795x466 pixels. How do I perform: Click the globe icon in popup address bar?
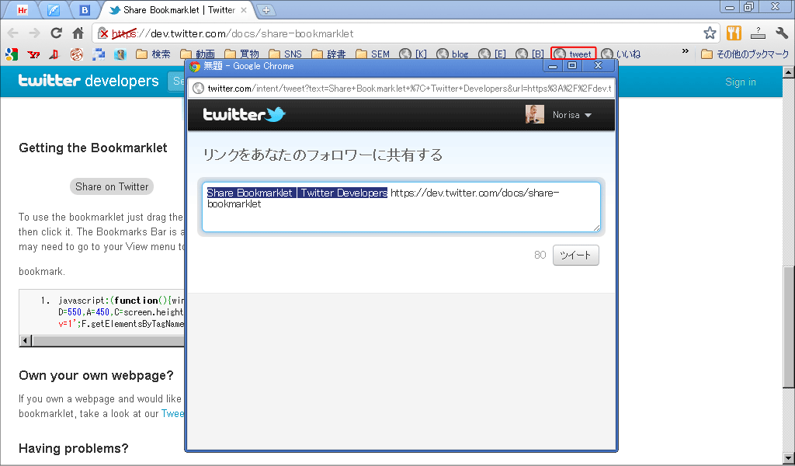[198, 89]
